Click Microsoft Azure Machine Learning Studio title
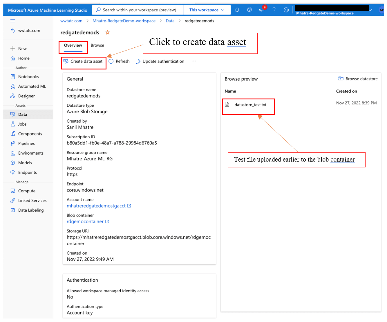387x322 pixels. (48, 10)
